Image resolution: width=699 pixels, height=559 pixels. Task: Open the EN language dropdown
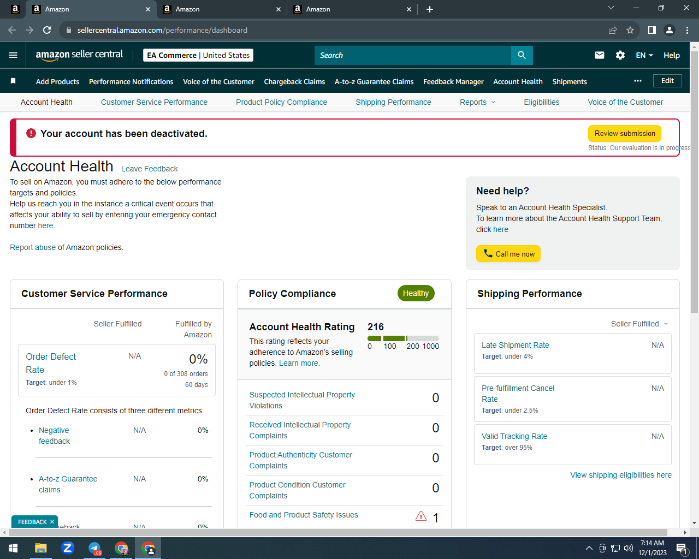[x=644, y=55]
